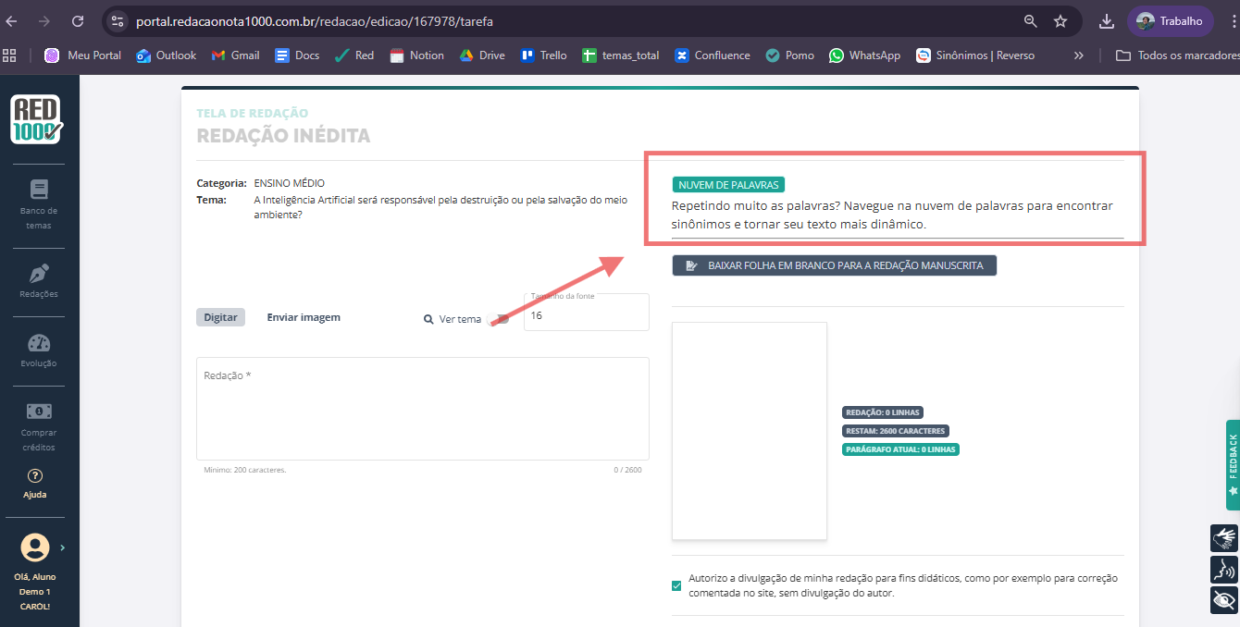Screen dimensions: 1240x627
Task: Select the Digitar tab
Action: click(x=220, y=317)
